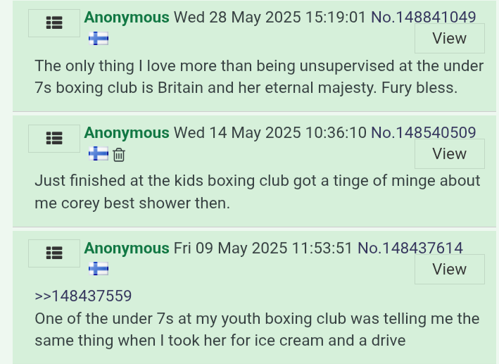Image resolution: width=499 pixels, height=364 pixels.
Task: Open post number link No.148540509
Action: point(424,132)
